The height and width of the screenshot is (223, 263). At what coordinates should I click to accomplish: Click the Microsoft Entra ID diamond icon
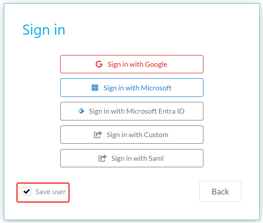click(81, 111)
